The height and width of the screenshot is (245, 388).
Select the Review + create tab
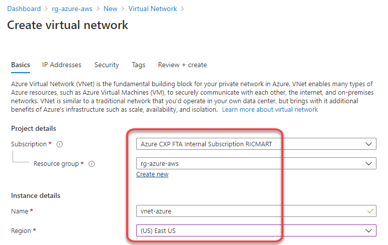point(182,65)
